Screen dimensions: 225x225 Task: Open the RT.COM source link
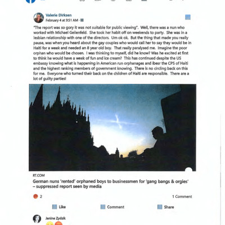39,175
